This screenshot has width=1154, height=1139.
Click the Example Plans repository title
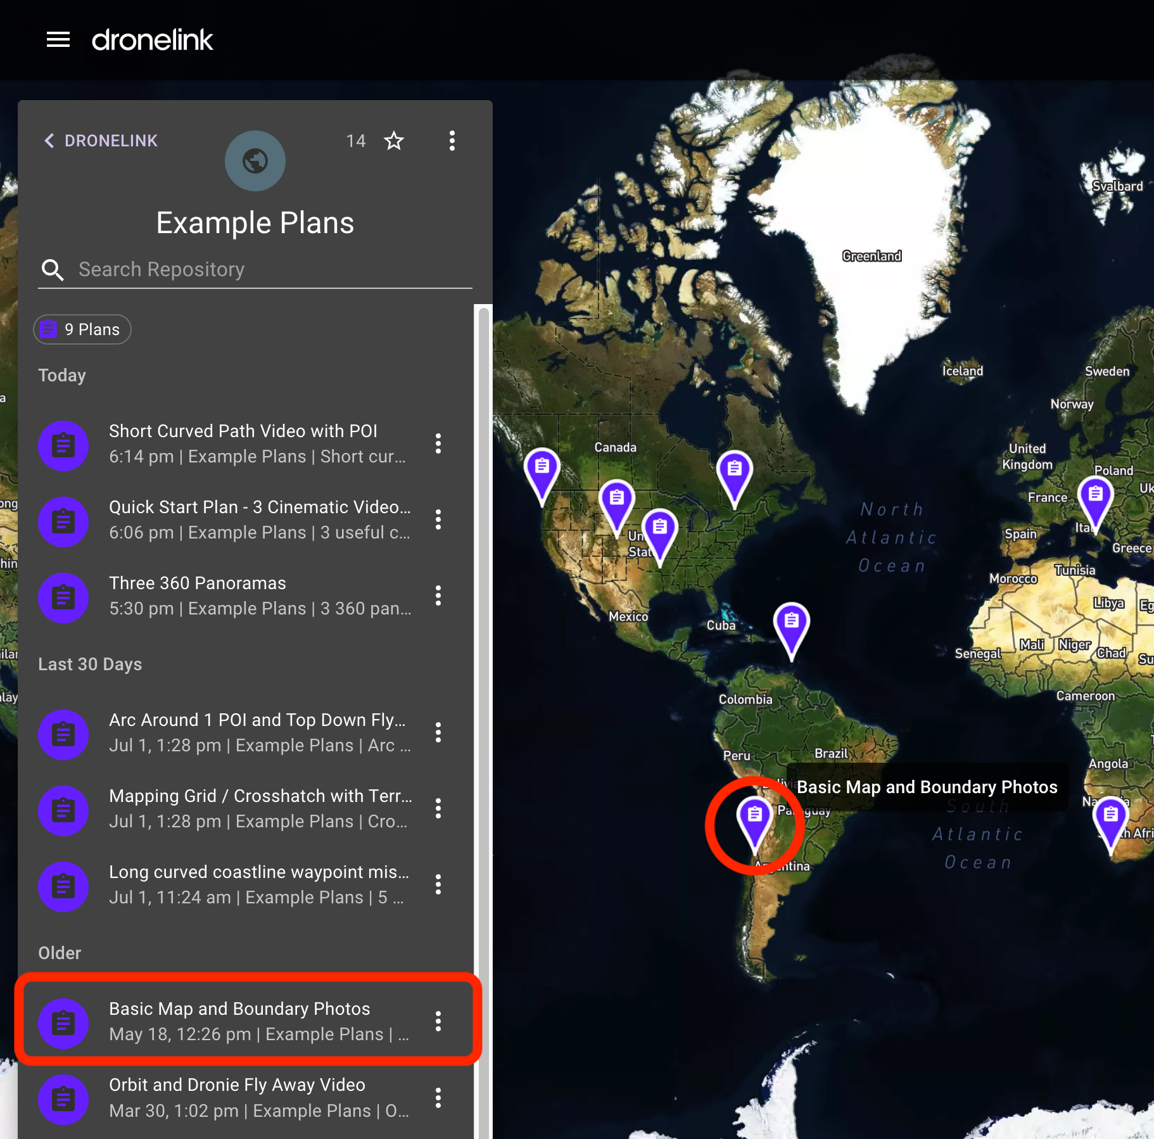tap(255, 223)
